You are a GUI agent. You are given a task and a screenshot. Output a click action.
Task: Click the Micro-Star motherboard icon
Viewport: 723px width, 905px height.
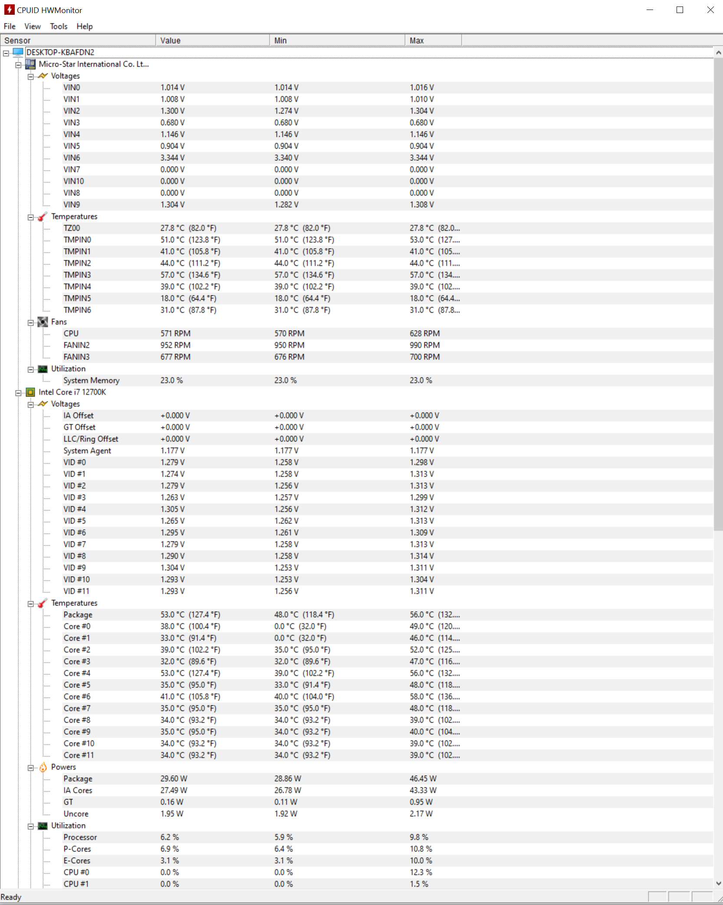[x=30, y=64]
